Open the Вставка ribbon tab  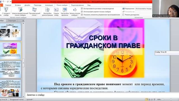coord(18,5)
